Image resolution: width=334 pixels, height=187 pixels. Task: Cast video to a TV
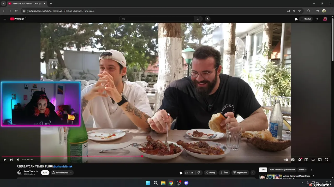tap(320, 160)
